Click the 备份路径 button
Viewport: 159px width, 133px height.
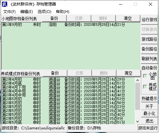(x=150, y=49)
